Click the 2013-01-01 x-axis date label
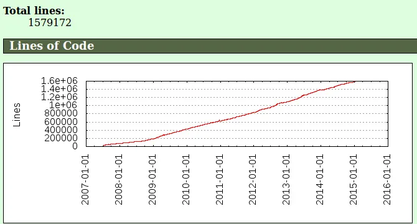417x224 pixels. pyautogui.click(x=286, y=180)
